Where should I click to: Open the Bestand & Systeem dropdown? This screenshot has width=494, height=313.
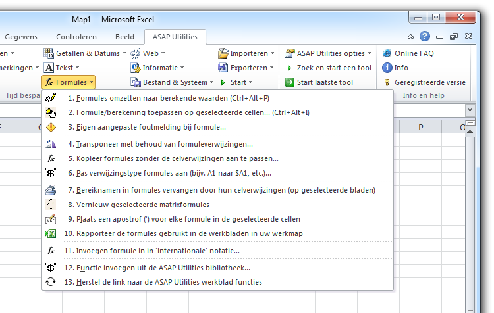coord(211,82)
